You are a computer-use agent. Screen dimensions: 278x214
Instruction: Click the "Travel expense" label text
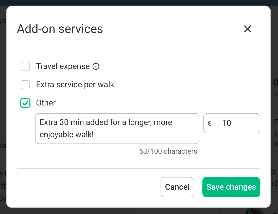click(63, 66)
